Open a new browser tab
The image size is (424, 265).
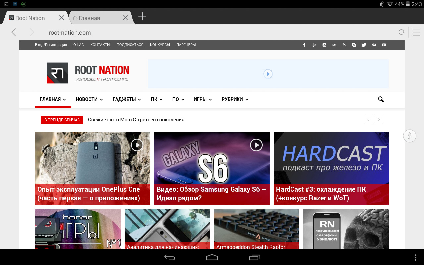tap(142, 16)
